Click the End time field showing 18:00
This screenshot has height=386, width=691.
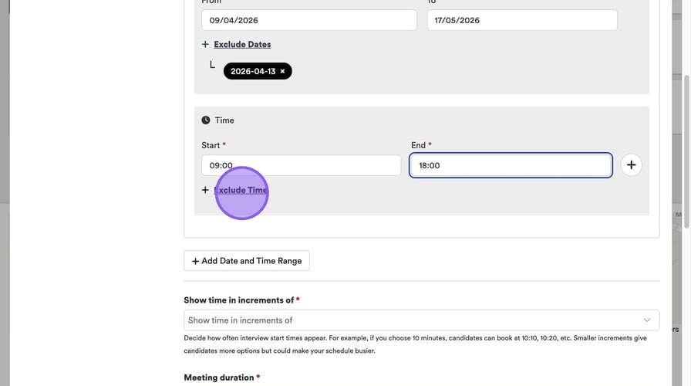[x=511, y=165]
